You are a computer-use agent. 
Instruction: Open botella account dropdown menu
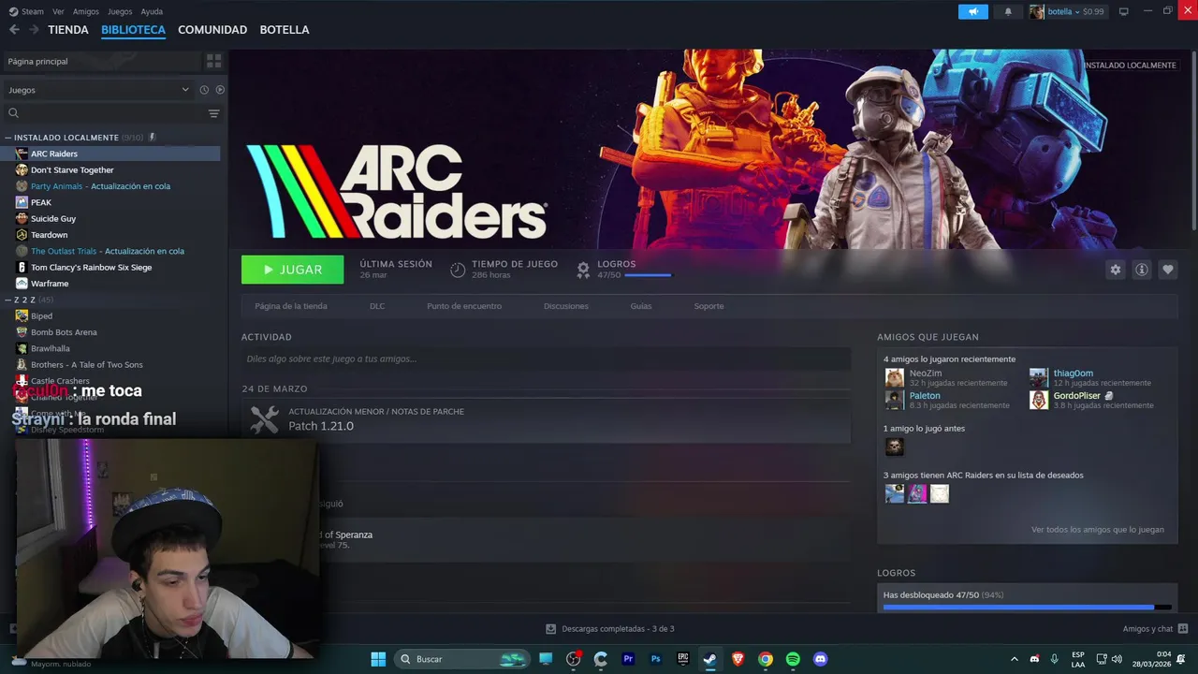pyautogui.click(x=1067, y=11)
